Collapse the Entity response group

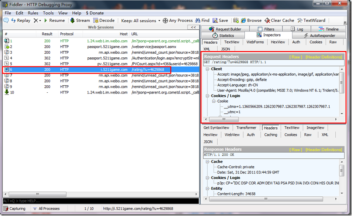click(x=208, y=188)
